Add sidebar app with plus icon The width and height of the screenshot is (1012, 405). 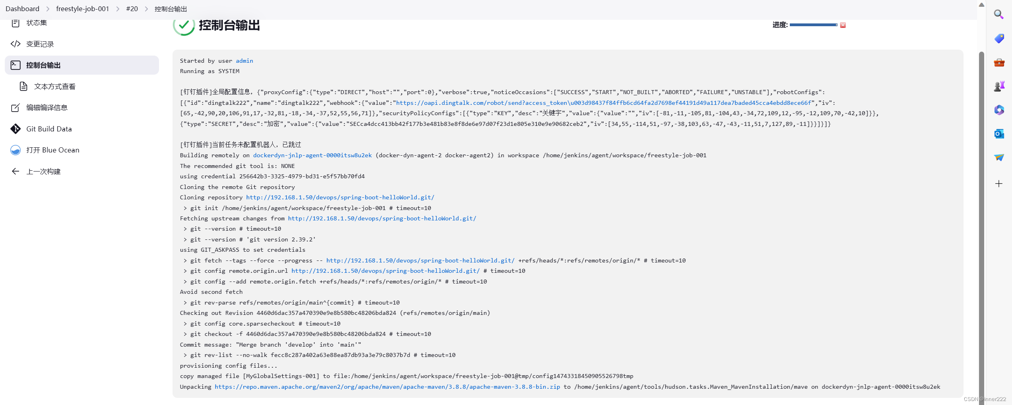999,183
